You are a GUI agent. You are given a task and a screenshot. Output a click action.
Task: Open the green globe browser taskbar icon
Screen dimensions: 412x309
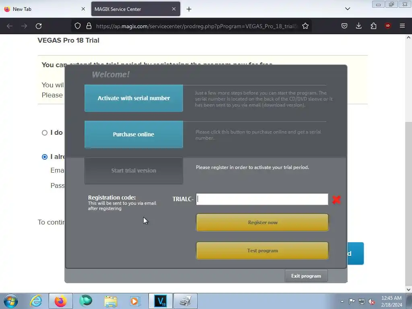click(86, 301)
